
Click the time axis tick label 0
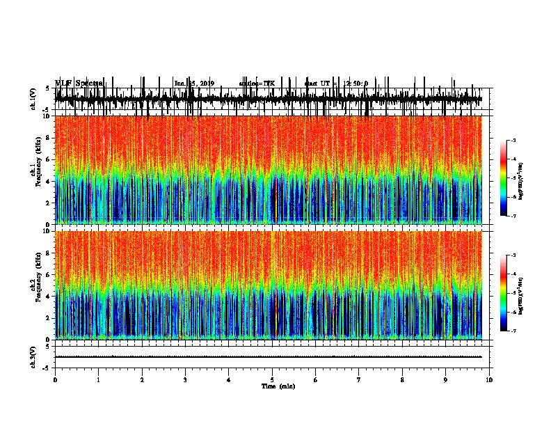pyautogui.click(x=55, y=380)
